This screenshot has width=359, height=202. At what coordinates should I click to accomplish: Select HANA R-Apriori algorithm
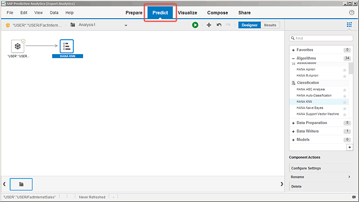[x=307, y=75]
